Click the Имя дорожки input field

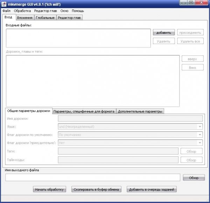pos(130,119)
